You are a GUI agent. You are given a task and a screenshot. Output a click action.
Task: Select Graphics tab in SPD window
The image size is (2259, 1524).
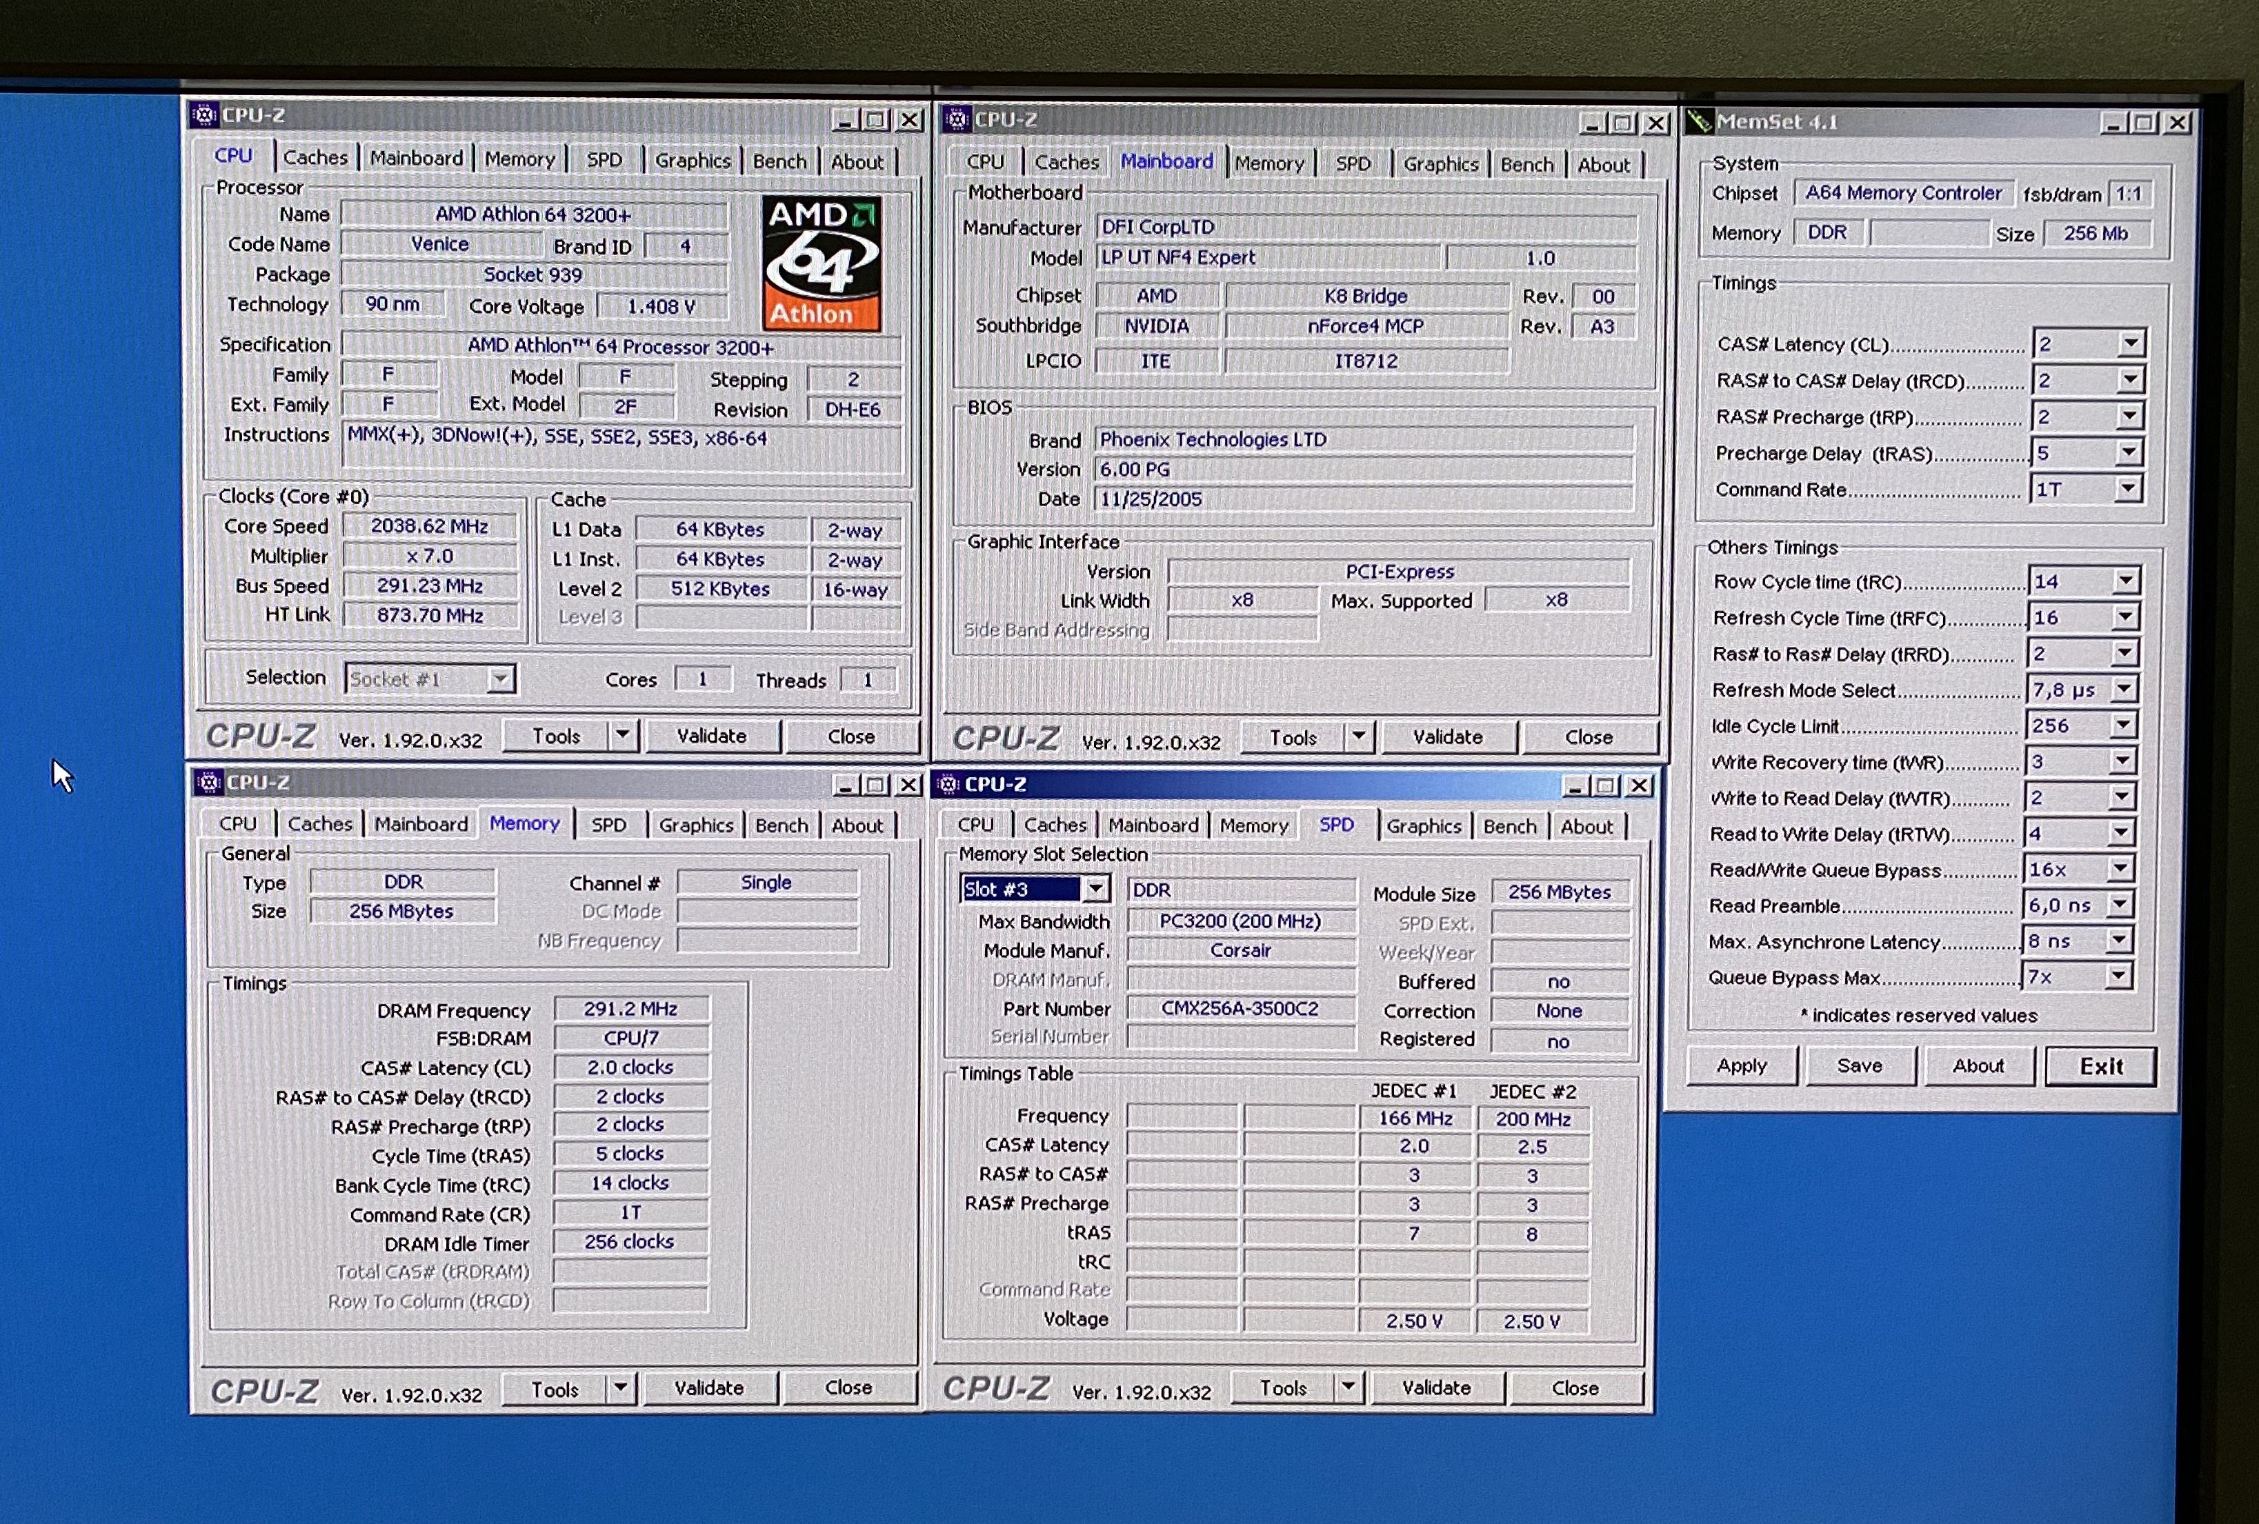(x=1423, y=826)
